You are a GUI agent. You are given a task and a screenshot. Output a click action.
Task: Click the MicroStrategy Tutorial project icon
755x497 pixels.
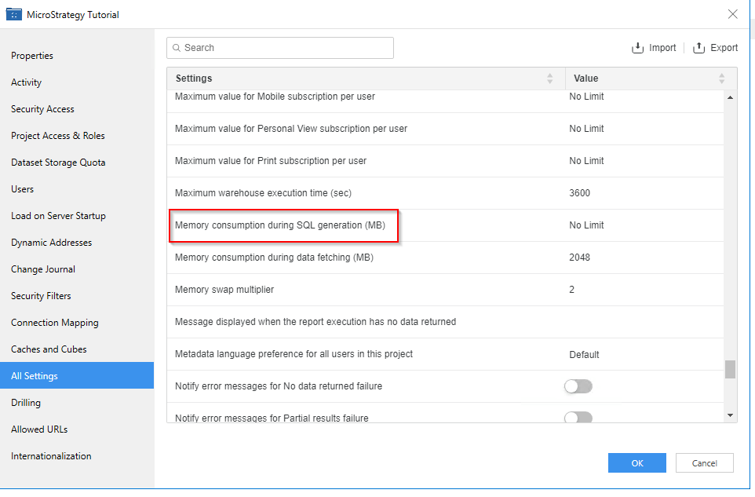13,14
